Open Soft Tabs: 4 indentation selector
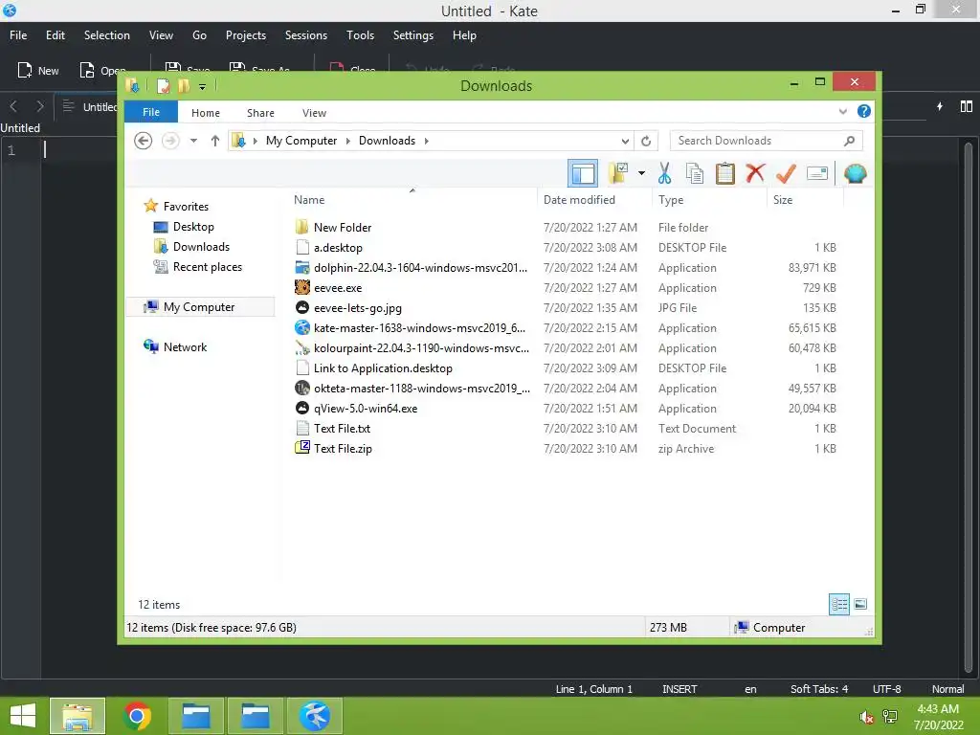Viewport: 980px width, 735px height. (x=819, y=689)
